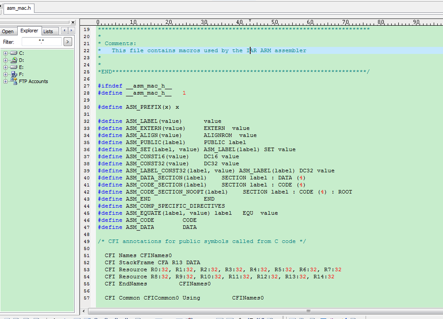443x319 pixels.
Task: Click into the Filter input field
Action: (x=42, y=42)
